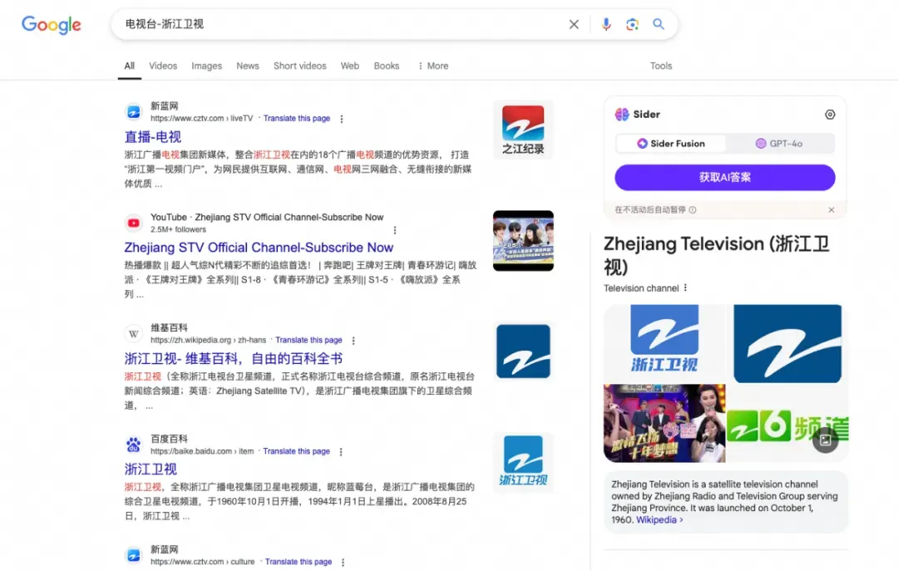Viewport: 898px width, 570px height.
Task: Clear the search box with X icon
Action: (574, 24)
